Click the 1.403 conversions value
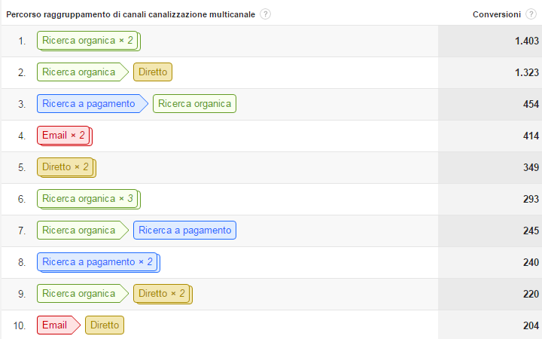The image size is (542, 339). 527,41
